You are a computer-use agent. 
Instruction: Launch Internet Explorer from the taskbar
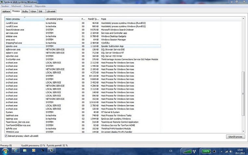coord(16,150)
